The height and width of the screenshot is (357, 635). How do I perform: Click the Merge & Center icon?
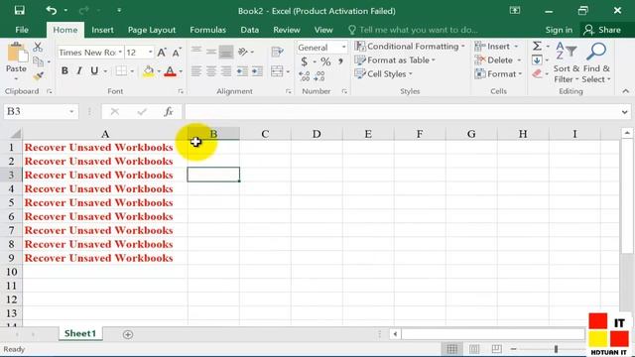point(277,71)
